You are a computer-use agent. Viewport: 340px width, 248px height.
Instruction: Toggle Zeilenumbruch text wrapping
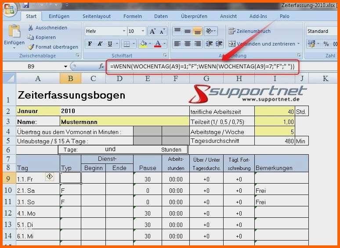click(250, 31)
